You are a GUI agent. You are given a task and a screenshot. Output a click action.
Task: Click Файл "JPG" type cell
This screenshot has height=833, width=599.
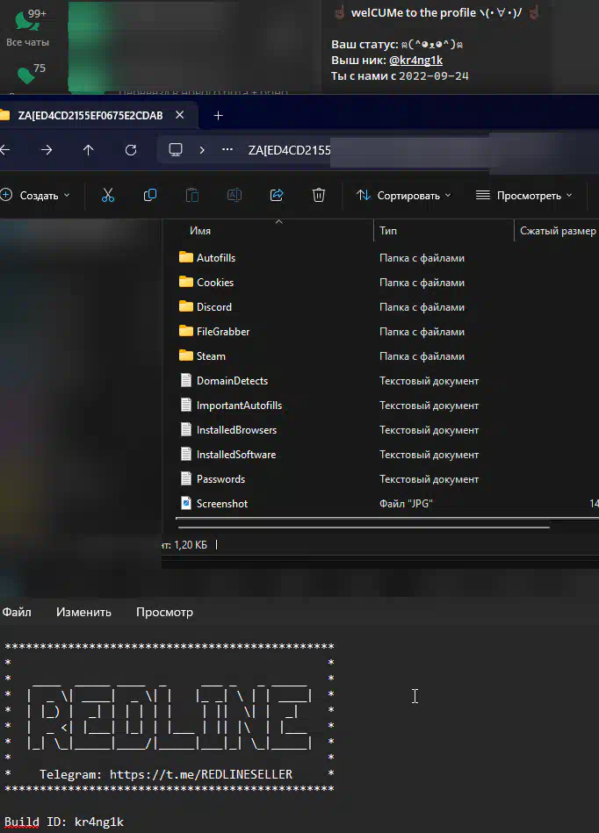click(406, 504)
